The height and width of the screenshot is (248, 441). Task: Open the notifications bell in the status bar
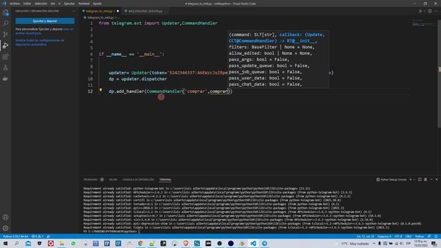436,236
